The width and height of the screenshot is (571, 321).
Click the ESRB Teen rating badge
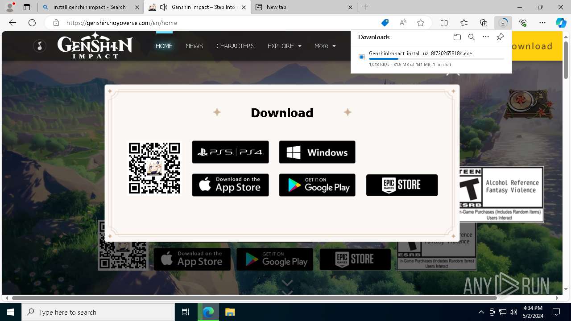pyautogui.click(x=501, y=194)
